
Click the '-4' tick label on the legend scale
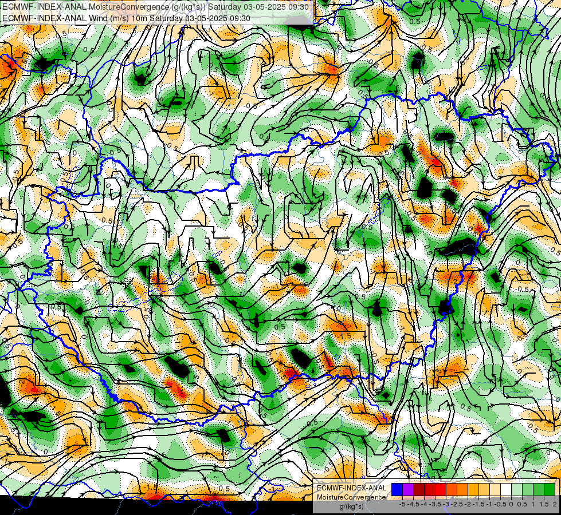[x=424, y=504]
